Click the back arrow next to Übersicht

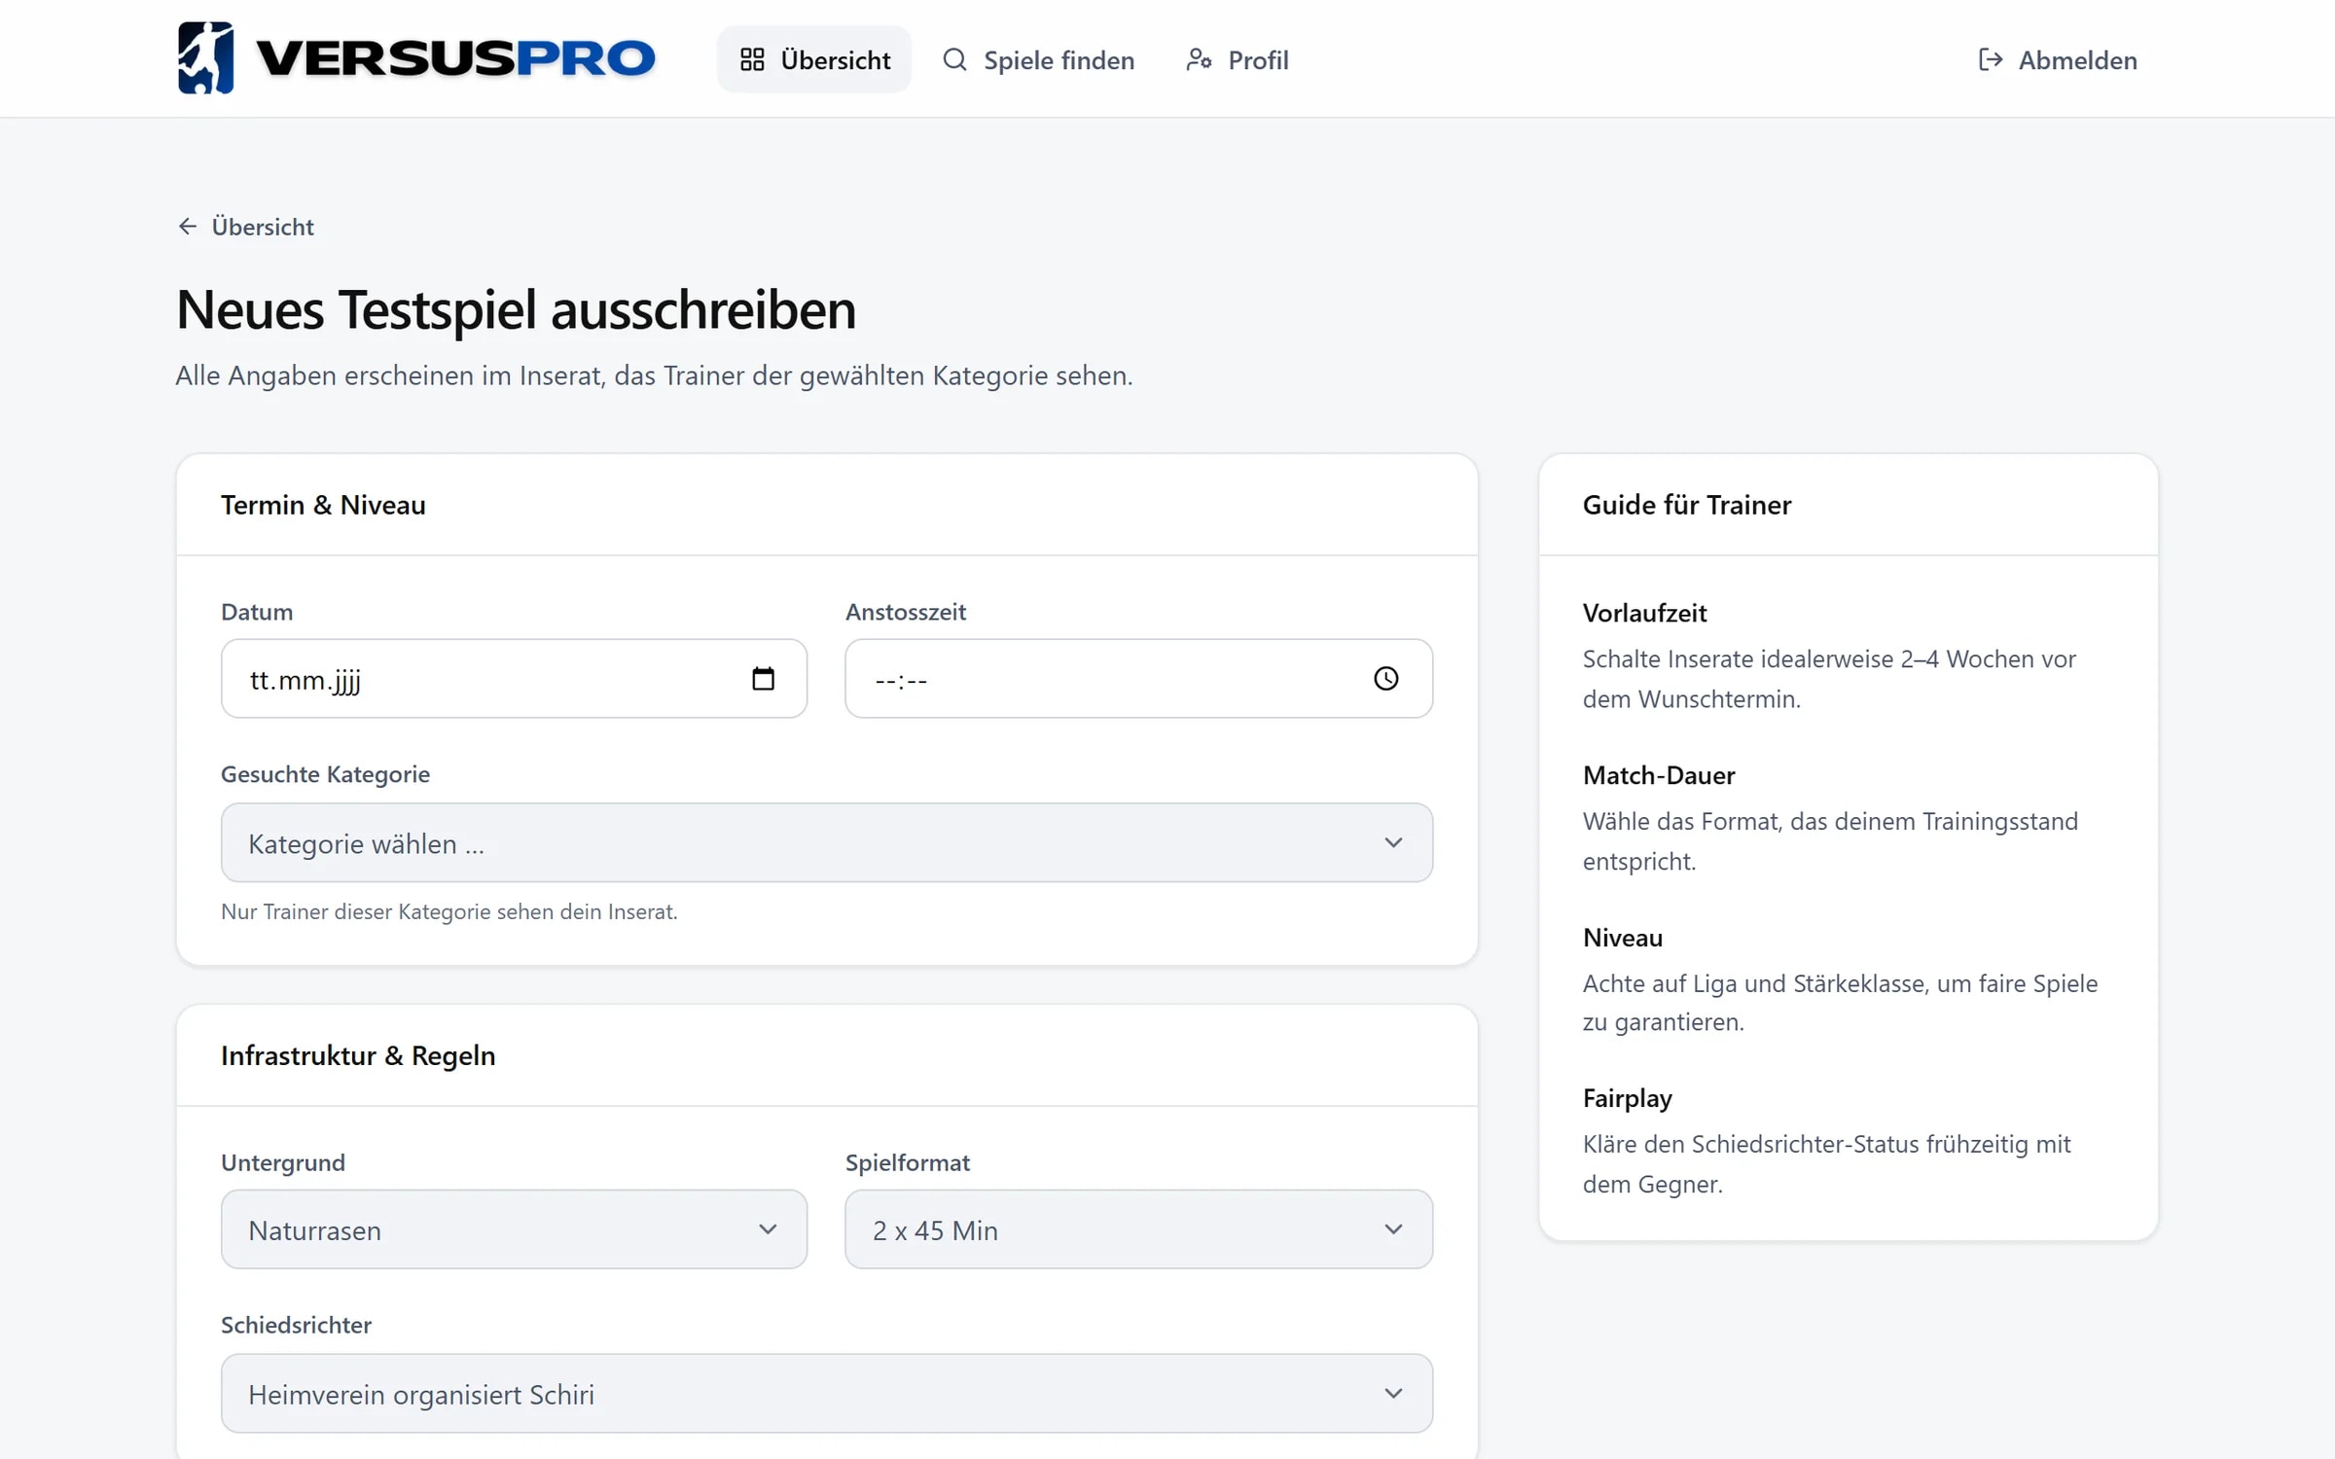tap(188, 227)
